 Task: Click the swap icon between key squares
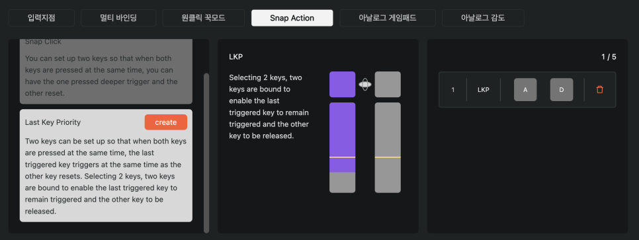click(x=364, y=85)
